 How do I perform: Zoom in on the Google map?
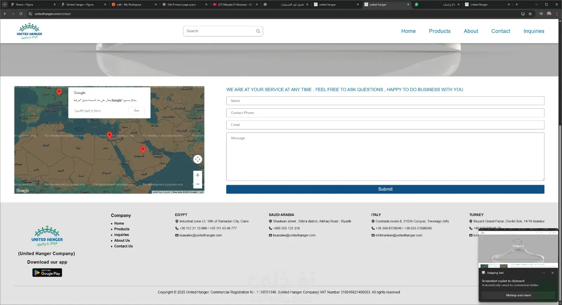click(x=198, y=175)
